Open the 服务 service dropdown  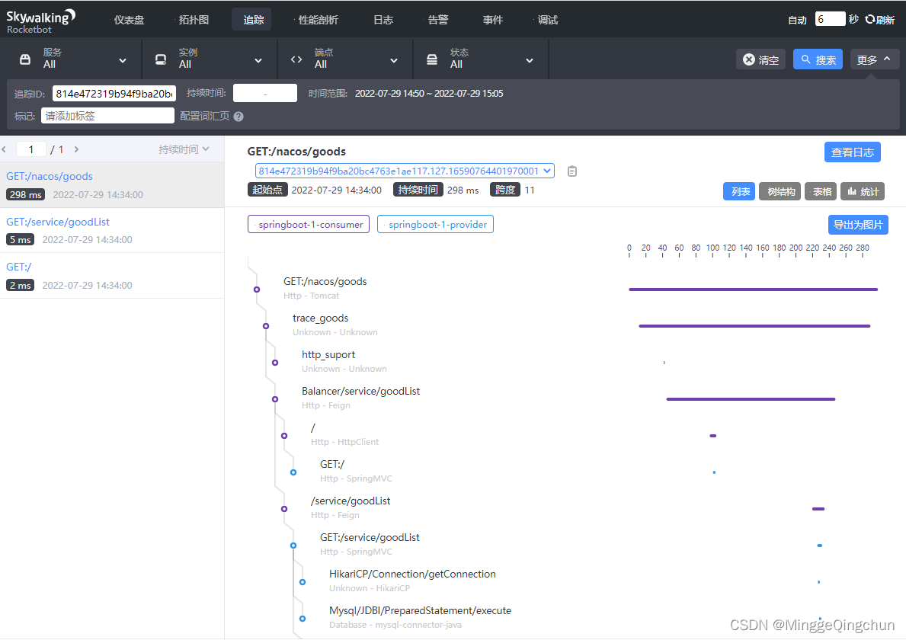tap(74, 59)
